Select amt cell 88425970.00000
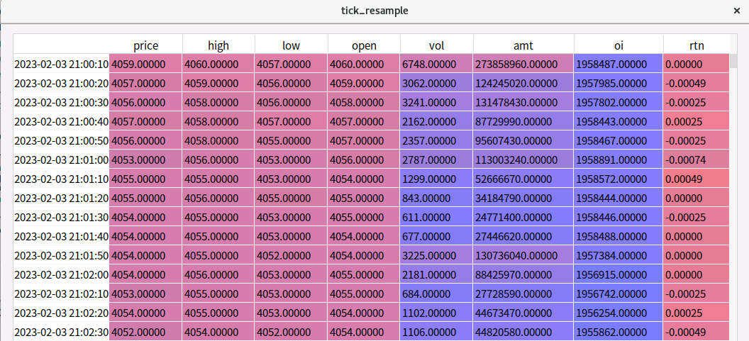 523,274
